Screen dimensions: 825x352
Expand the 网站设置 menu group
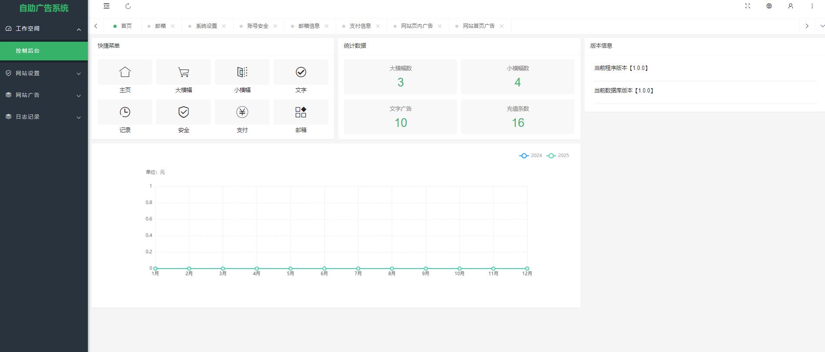click(x=79, y=74)
